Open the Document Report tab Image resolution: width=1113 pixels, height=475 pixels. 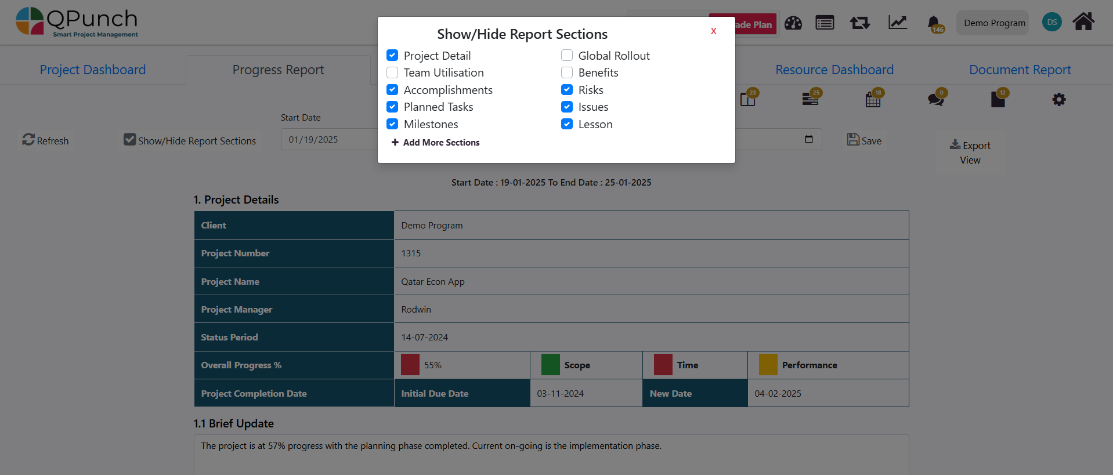[x=1020, y=70]
